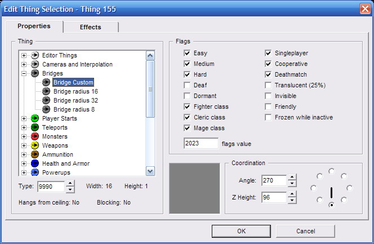Click the red Monsters category icon
Image resolution: width=374 pixels, height=244 pixels.
click(34, 136)
